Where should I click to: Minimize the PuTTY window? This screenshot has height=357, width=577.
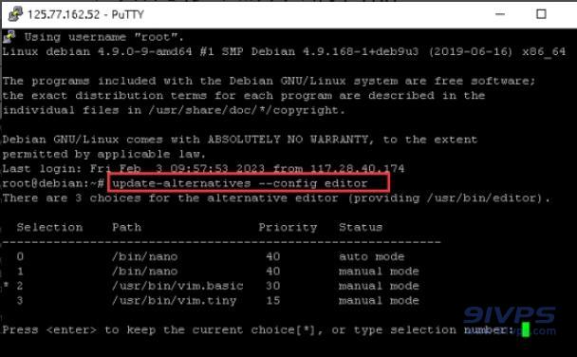[x=500, y=14]
